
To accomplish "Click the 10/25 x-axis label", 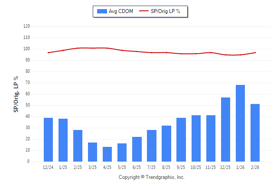I will (196, 167).
